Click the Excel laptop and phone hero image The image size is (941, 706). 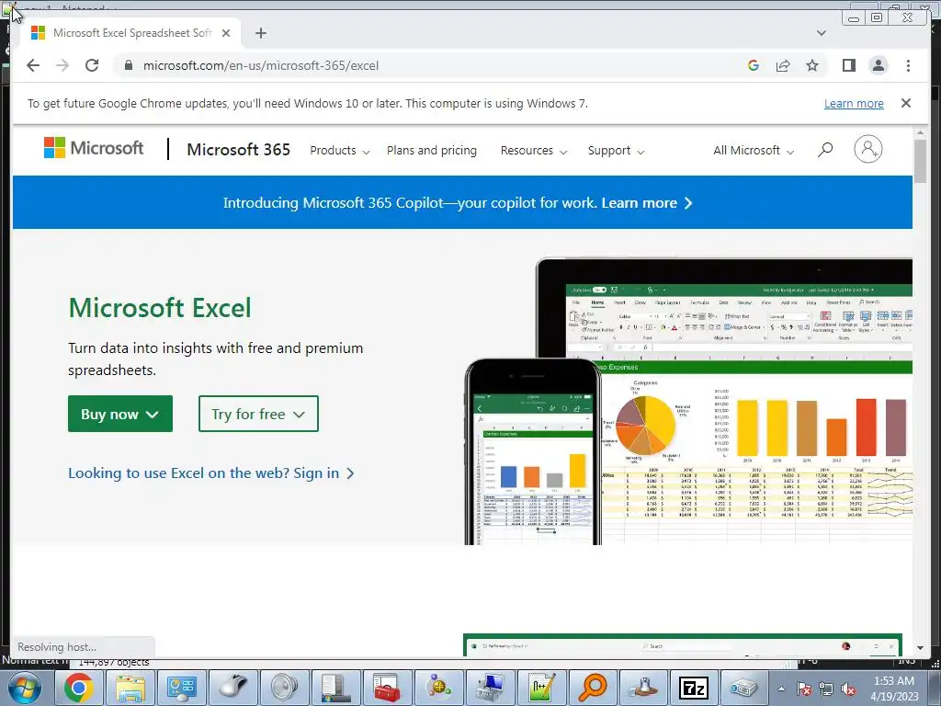pyautogui.click(x=688, y=401)
